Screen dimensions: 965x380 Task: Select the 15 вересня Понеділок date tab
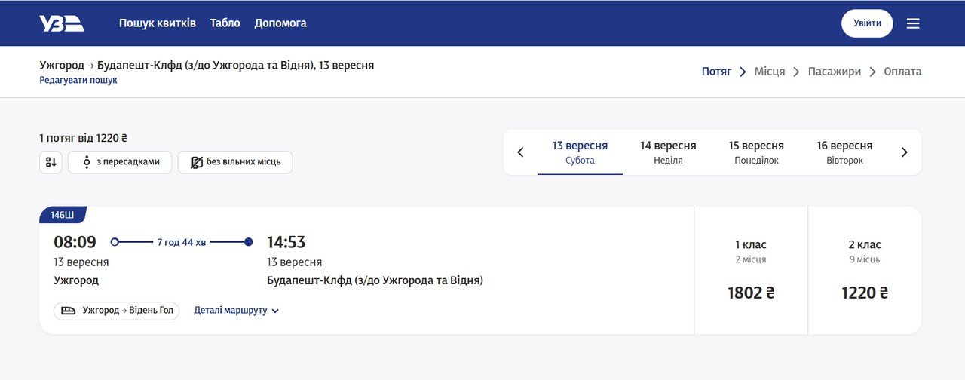point(756,152)
